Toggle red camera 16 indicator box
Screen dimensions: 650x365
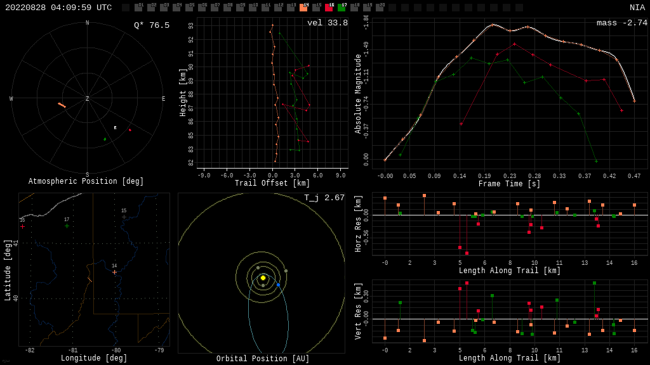point(329,8)
